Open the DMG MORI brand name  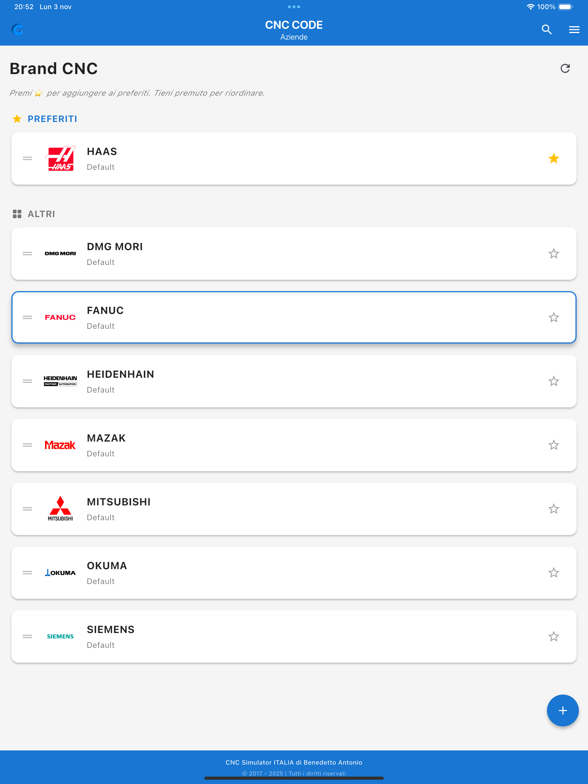coord(115,246)
